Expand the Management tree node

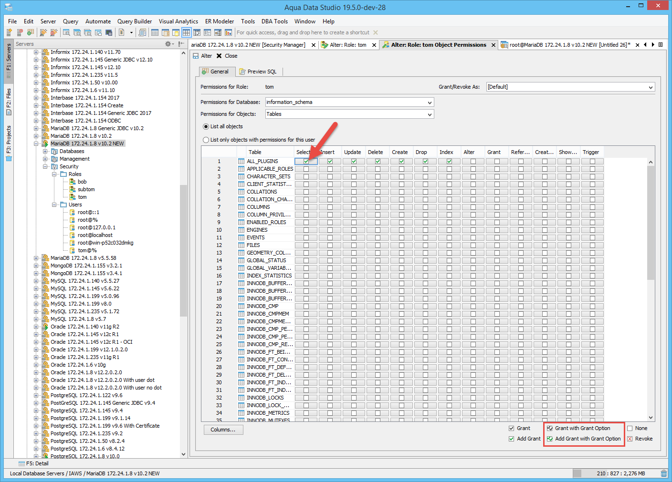(45, 159)
